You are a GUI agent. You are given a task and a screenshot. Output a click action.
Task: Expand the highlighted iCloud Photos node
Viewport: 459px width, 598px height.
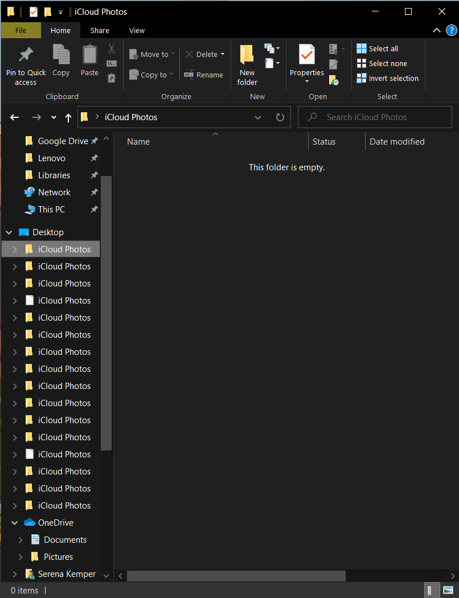(15, 249)
